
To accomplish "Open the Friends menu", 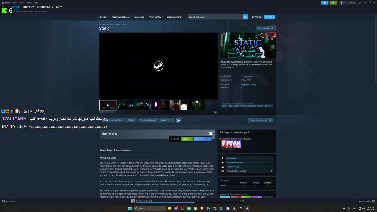I will pos(22,3).
